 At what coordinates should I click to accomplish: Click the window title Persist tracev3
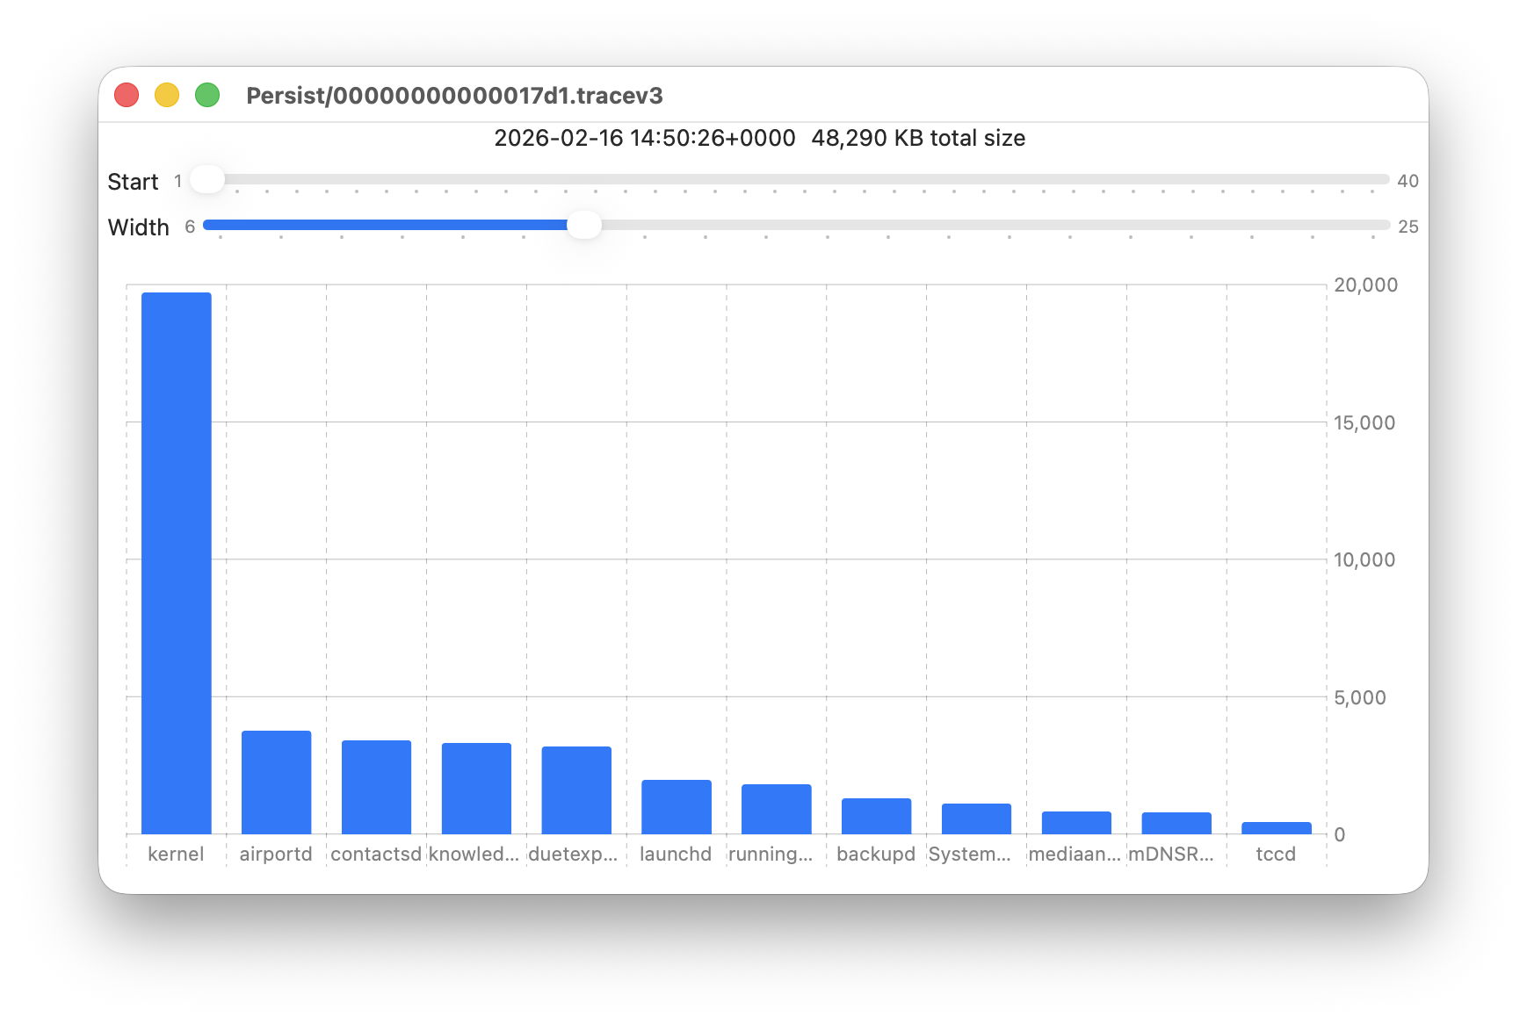click(454, 96)
